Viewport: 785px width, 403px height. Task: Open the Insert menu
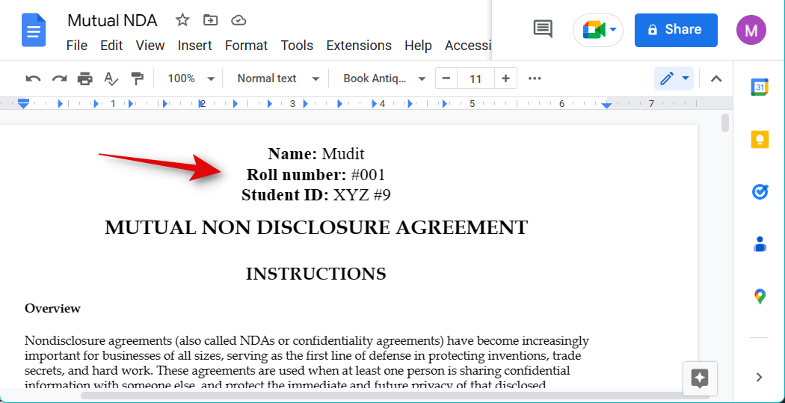point(194,46)
